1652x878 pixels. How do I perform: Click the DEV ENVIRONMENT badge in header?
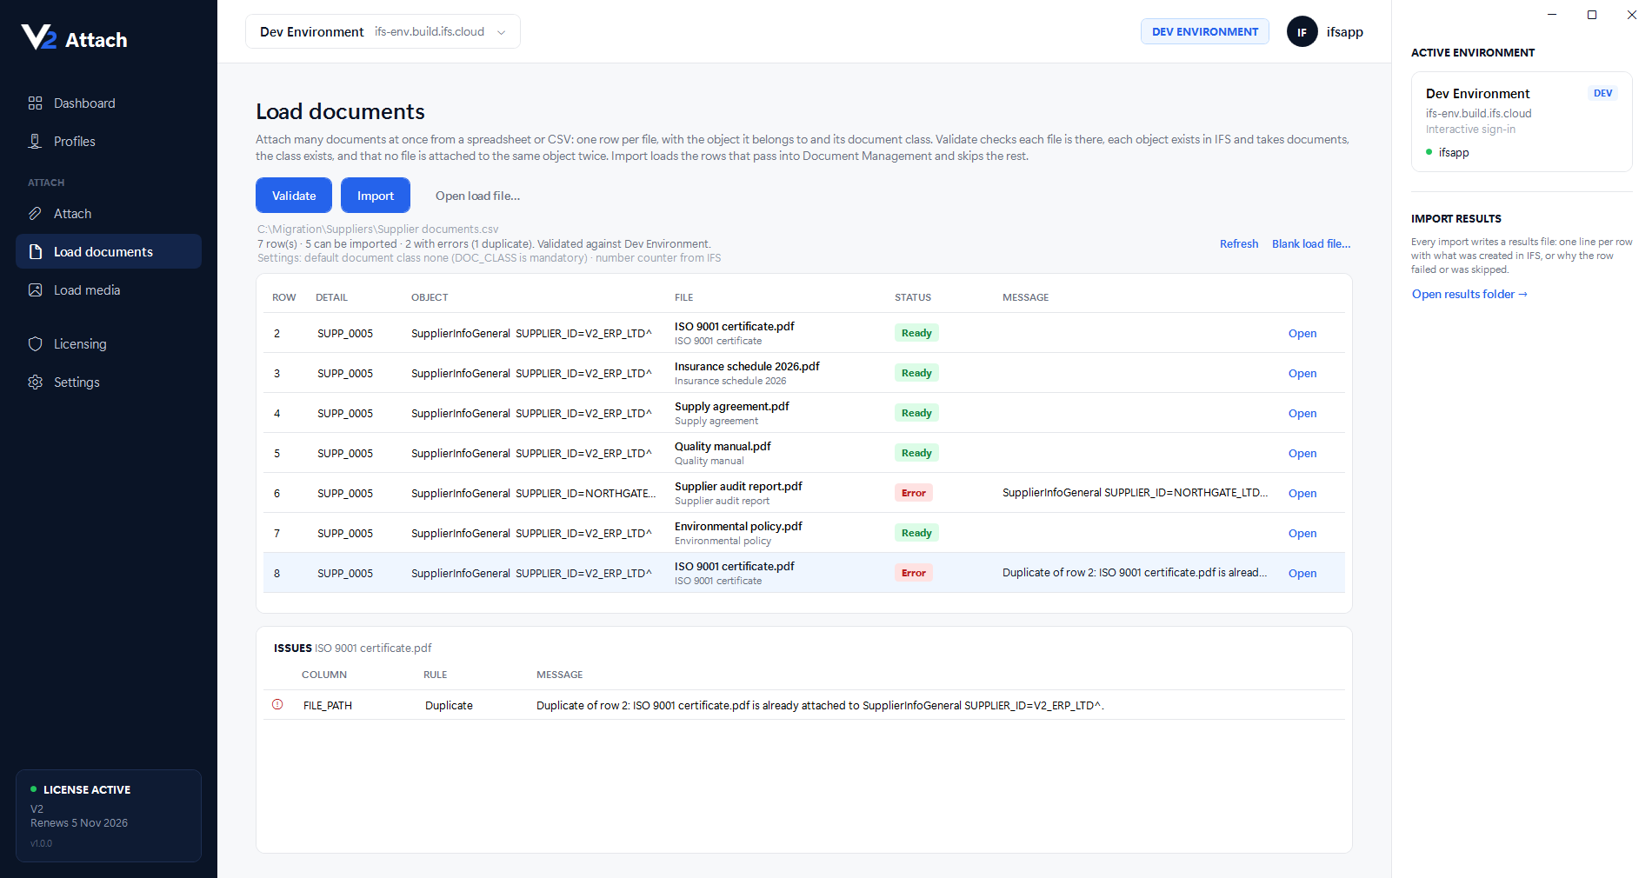pyautogui.click(x=1205, y=32)
